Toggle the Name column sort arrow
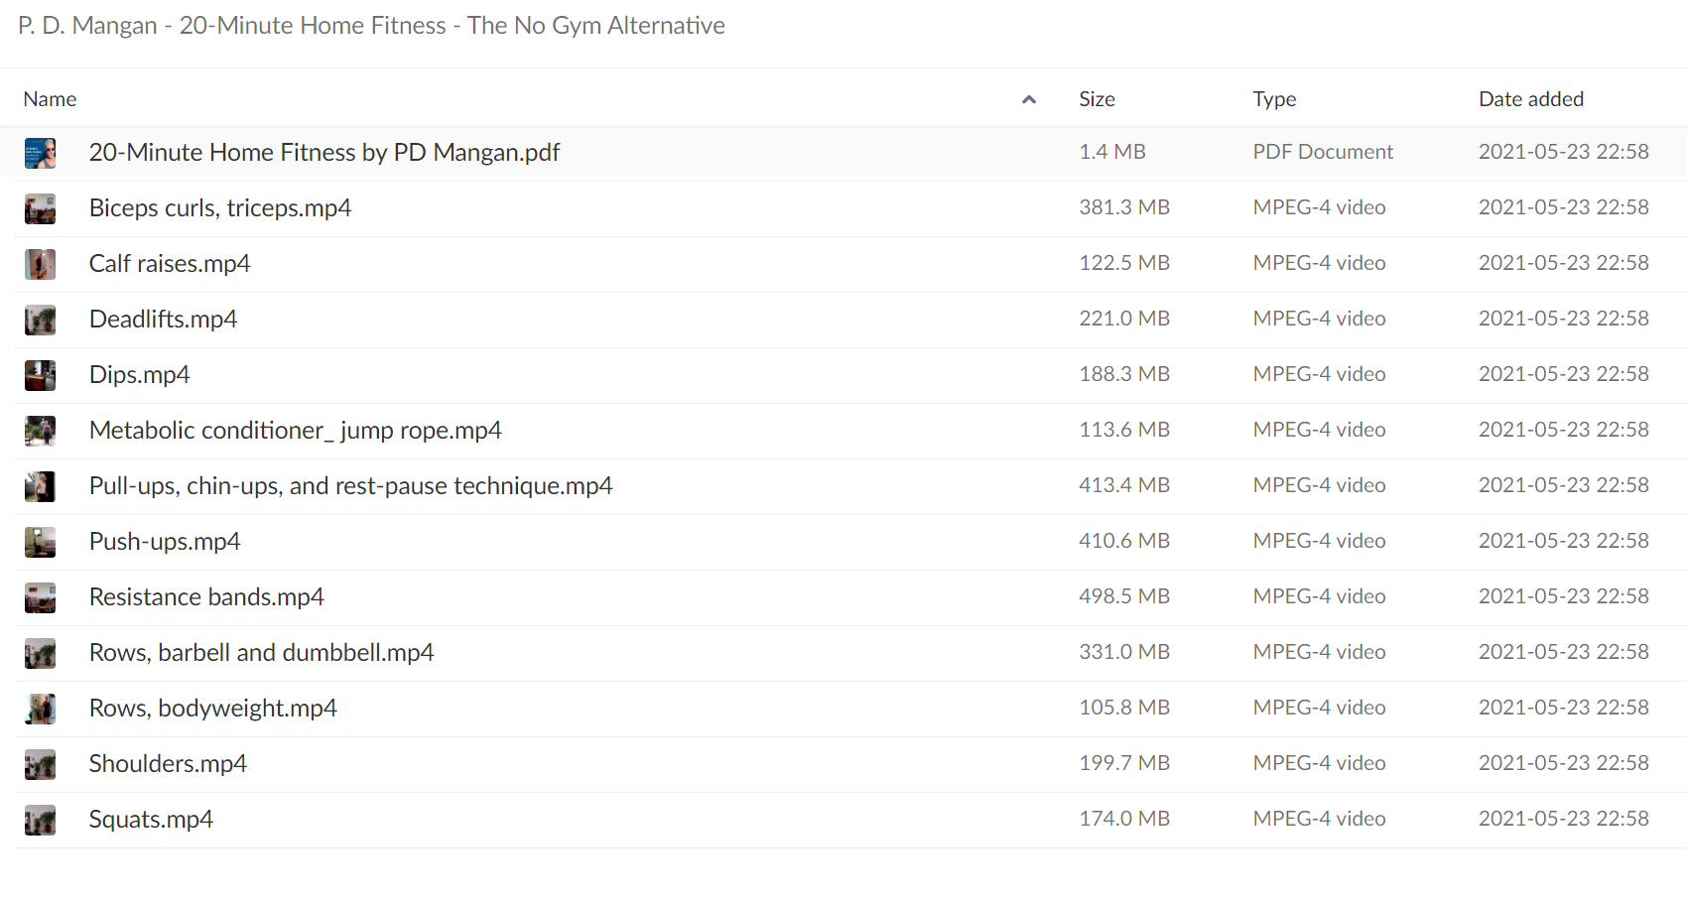 1029,99
